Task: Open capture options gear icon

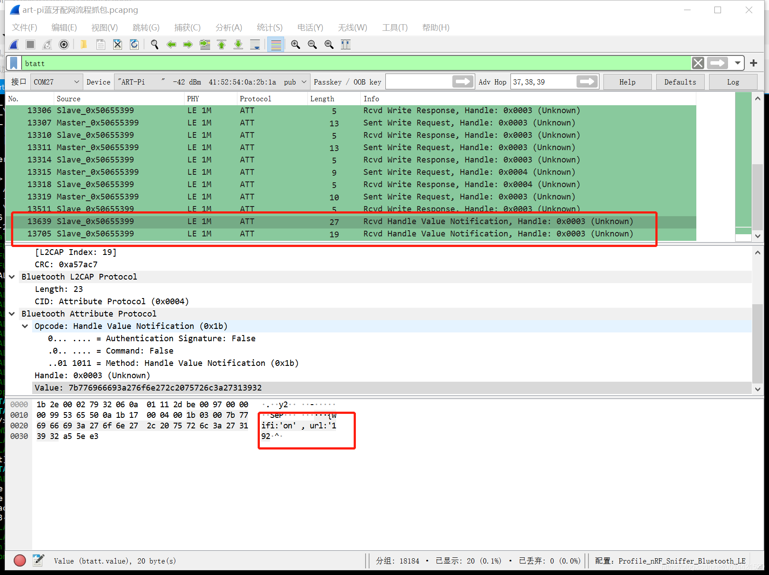Action: tap(64, 44)
